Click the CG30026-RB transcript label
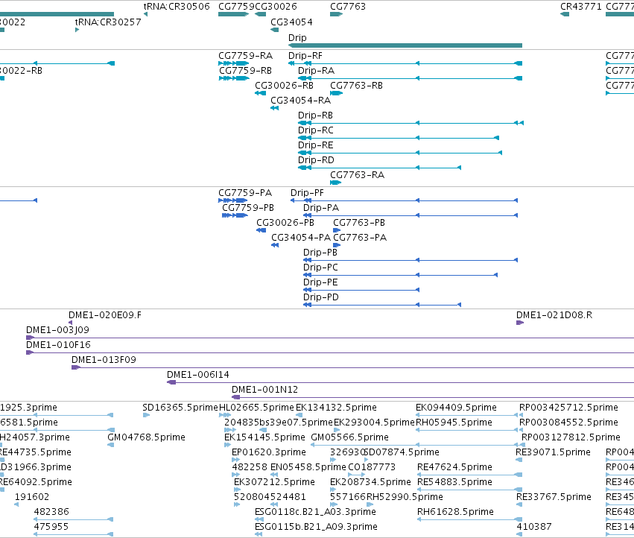Viewport: 634px width, 538px height. coord(285,86)
